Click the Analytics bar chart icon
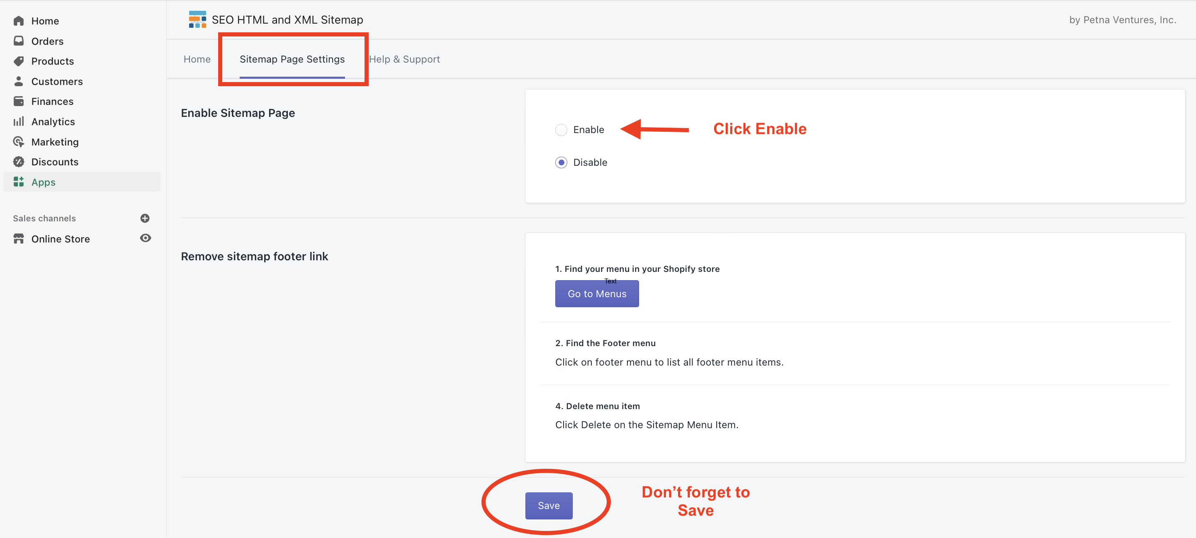Image resolution: width=1196 pixels, height=538 pixels. pyautogui.click(x=19, y=121)
